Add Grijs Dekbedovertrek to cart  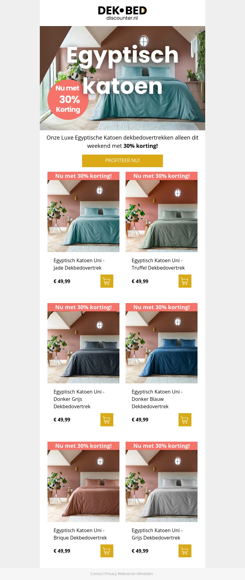pos(185,551)
